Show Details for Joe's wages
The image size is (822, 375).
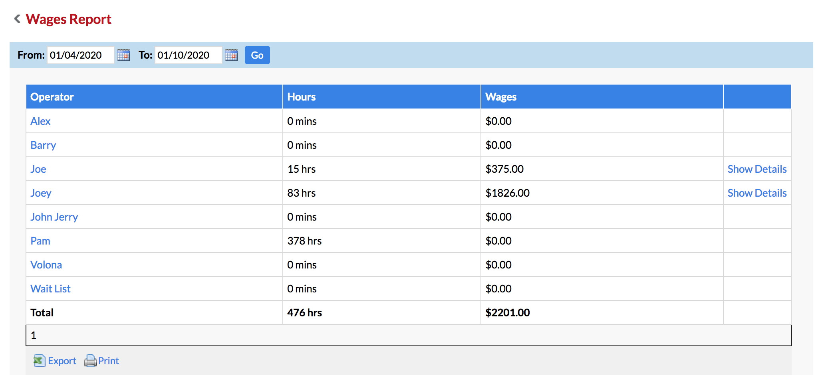coord(757,169)
